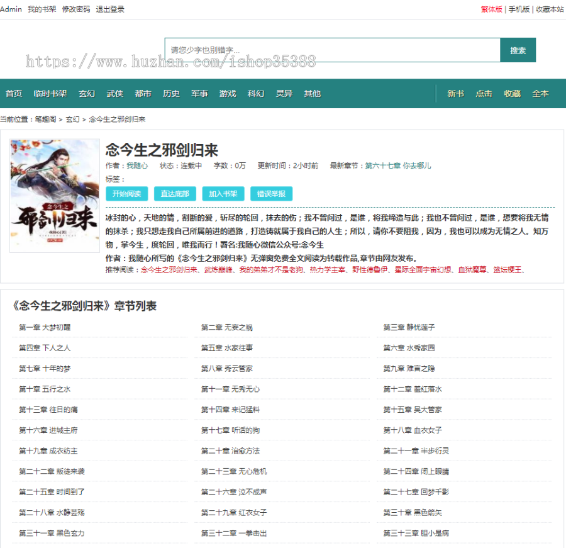566x548 pixels.
Task: Open the 玄幻 category tab
Action: click(86, 92)
